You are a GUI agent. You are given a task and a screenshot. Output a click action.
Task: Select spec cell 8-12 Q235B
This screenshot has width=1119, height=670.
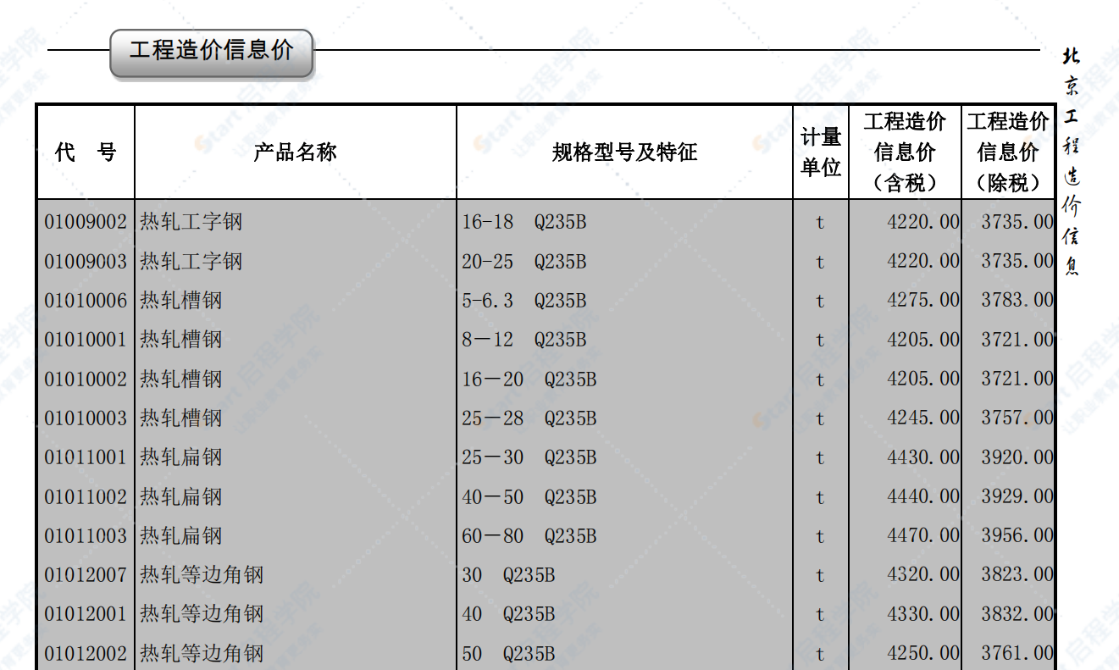click(x=523, y=340)
